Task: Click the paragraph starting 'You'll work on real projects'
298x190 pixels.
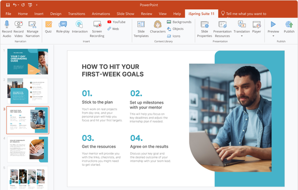Action: click(x=102, y=115)
